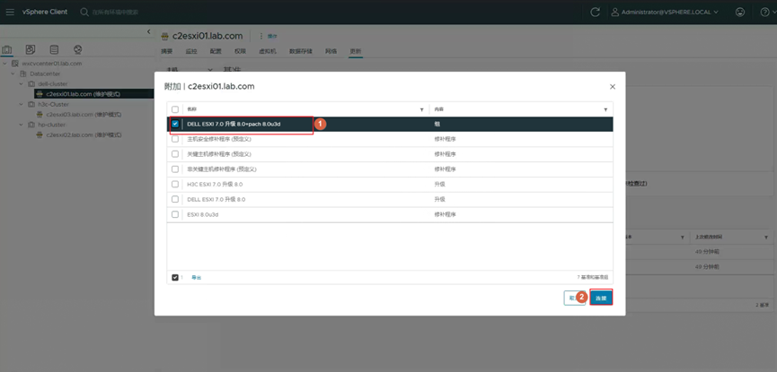Open the vSphere Client hamburger menu
Viewport: 777px width, 372px height.
(x=10, y=12)
